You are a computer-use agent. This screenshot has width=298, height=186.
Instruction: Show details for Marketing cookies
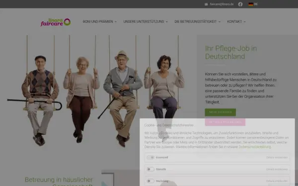(x=277, y=181)
